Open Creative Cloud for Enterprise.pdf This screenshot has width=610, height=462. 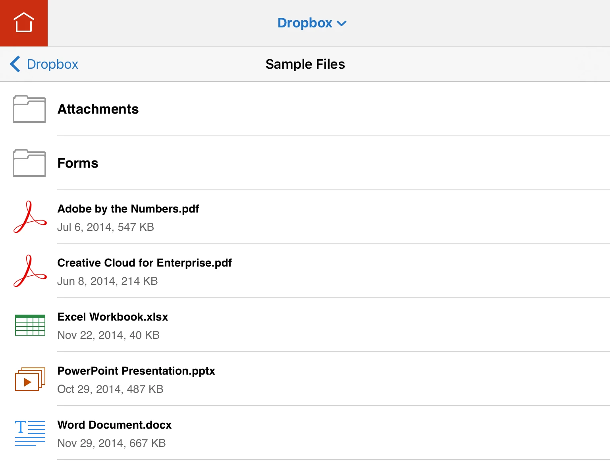(x=145, y=263)
